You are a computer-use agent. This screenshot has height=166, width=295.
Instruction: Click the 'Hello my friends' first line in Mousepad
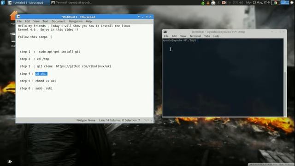coord(74,26)
